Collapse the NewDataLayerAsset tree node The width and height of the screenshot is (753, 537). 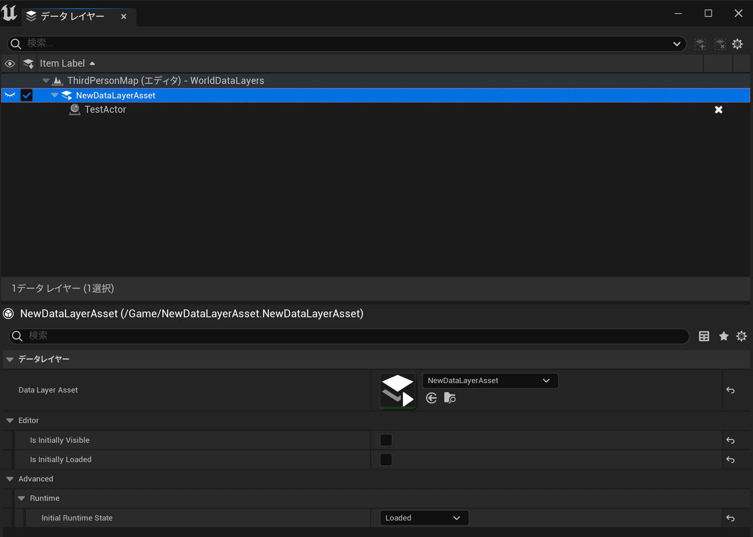(54, 95)
